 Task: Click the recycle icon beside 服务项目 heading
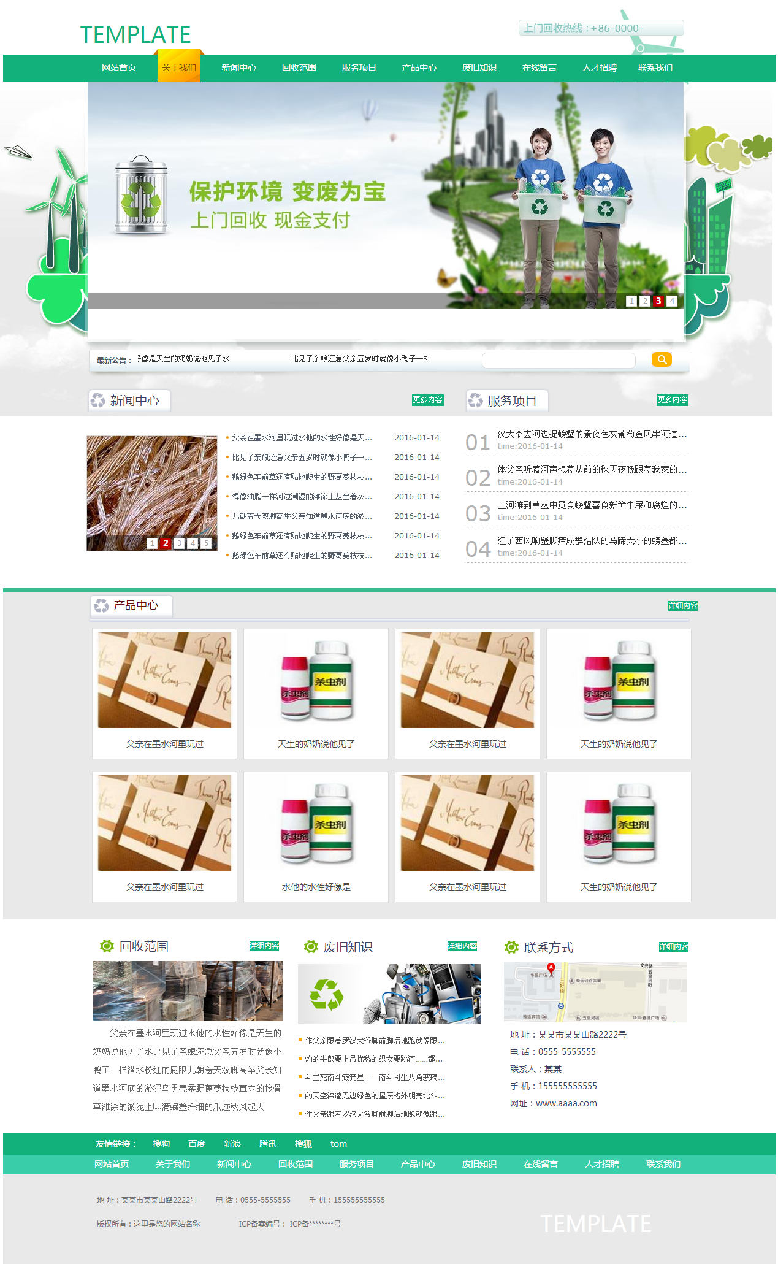click(x=476, y=400)
